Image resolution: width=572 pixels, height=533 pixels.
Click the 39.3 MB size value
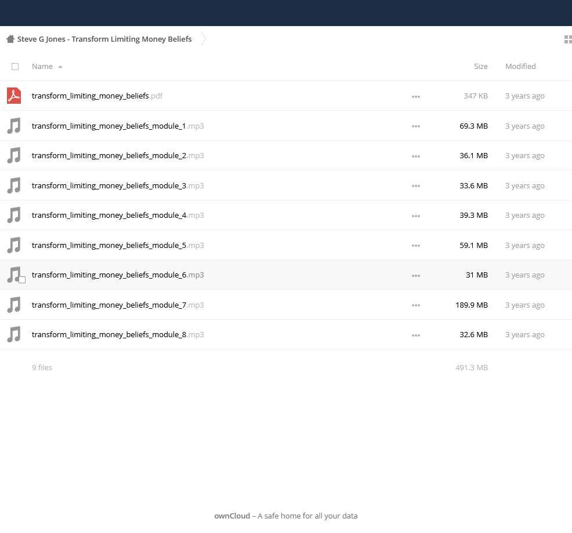[x=473, y=216]
